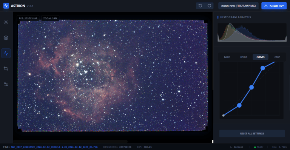Click the READY status indicator
The height and width of the screenshot is (150, 290).
259,147
